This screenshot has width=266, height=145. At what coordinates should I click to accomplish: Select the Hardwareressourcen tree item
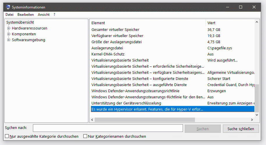[29, 28]
